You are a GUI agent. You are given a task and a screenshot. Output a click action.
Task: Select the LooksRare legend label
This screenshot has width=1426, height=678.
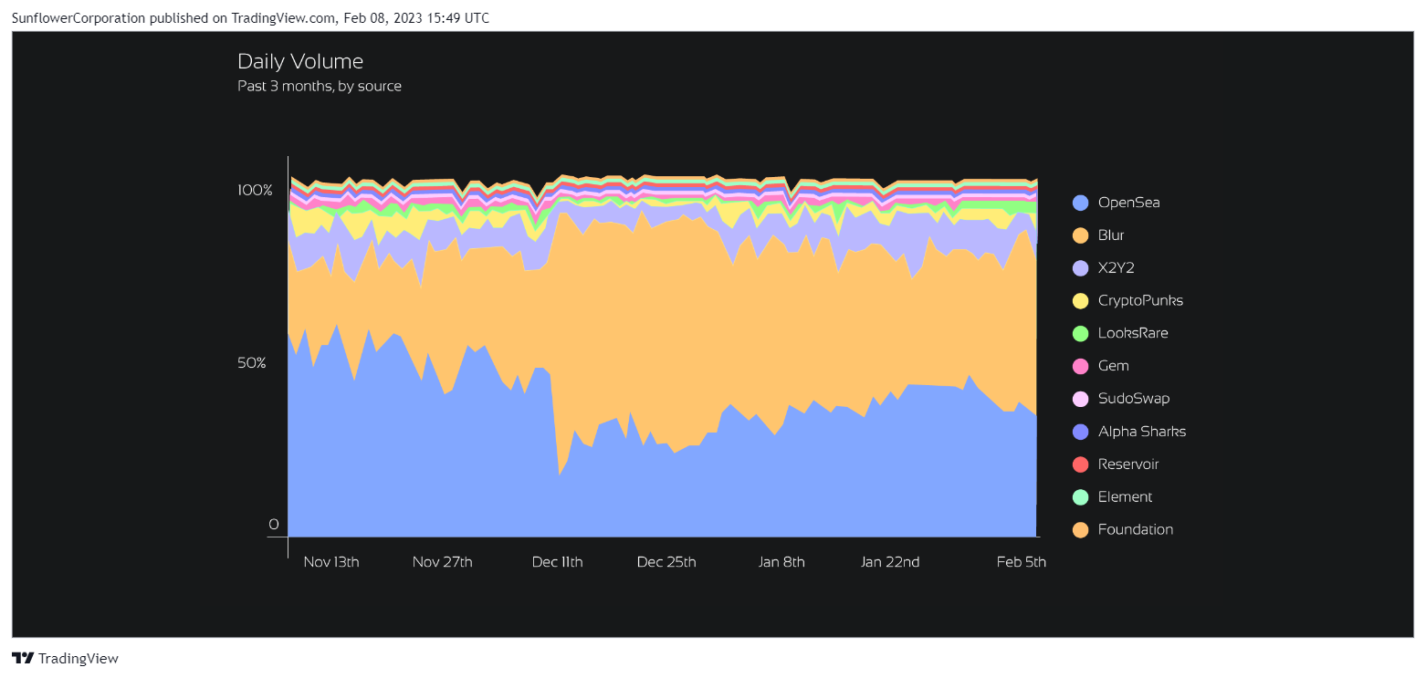1133,333
